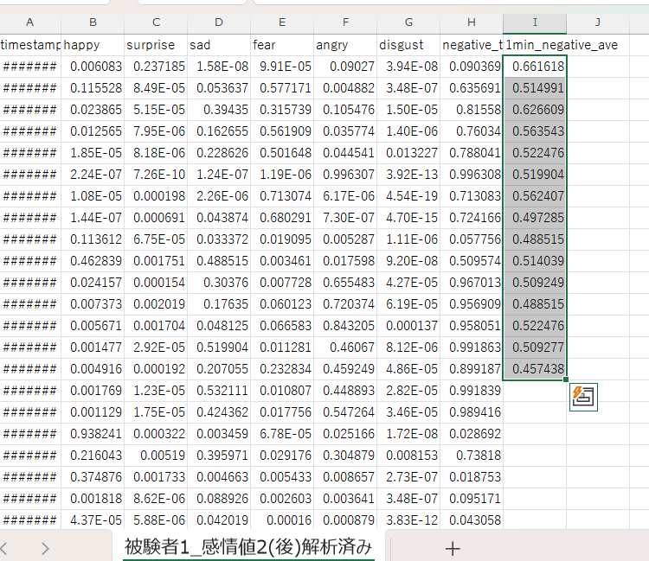This screenshot has height=561, width=649.
Task: Click the previous sheet navigation arrow
Action: click(8, 547)
